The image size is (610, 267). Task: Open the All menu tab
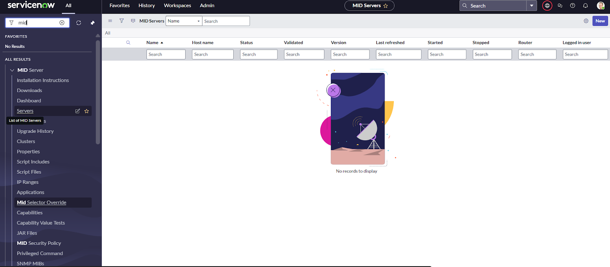coord(68,6)
